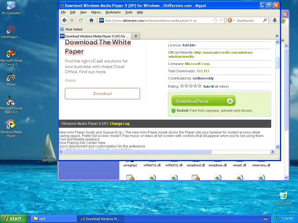Open the Most Visited bookmarks folder

(71, 29)
